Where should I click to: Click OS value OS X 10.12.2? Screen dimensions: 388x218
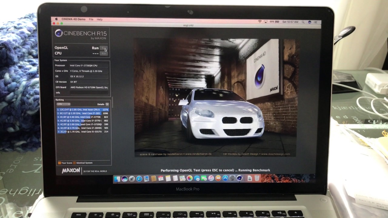click(89, 76)
